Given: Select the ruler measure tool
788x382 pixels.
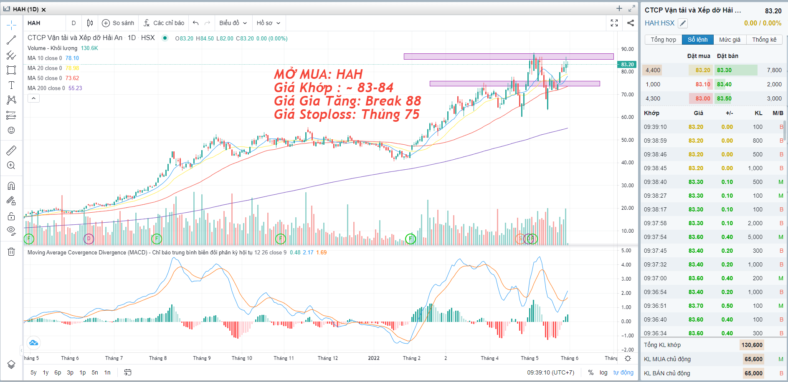Looking at the screenshot, I should click(x=11, y=150).
